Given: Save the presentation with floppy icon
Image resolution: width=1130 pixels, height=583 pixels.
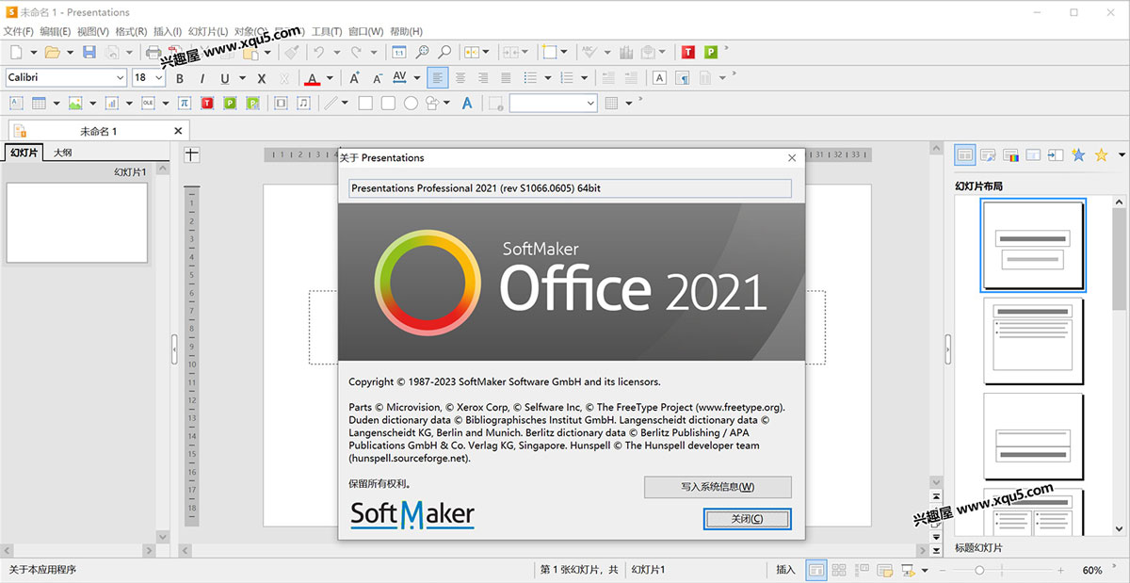Looking at the screenshot, I should pyautogui.click(x=89, y=53).
